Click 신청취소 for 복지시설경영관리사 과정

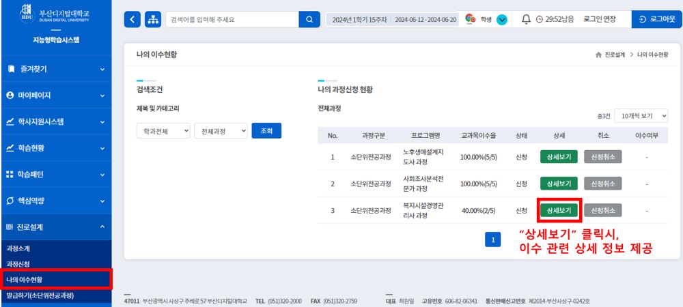tap(603, 210)
